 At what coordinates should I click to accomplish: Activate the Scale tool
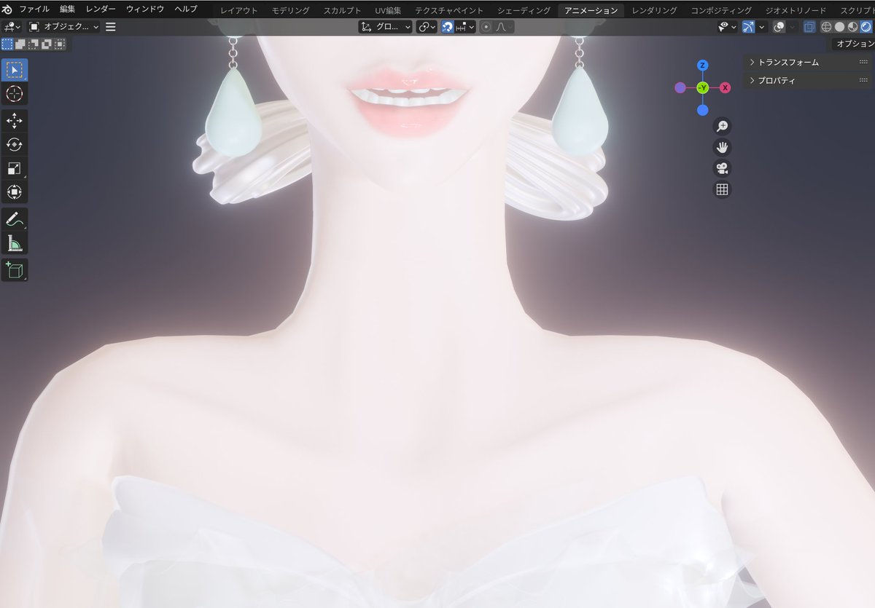pos(15,168)
